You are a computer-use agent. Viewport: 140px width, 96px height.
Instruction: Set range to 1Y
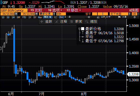[x=30, y=17]
